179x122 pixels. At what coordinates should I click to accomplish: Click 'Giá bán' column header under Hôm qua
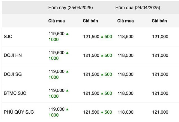click(159, 21)
